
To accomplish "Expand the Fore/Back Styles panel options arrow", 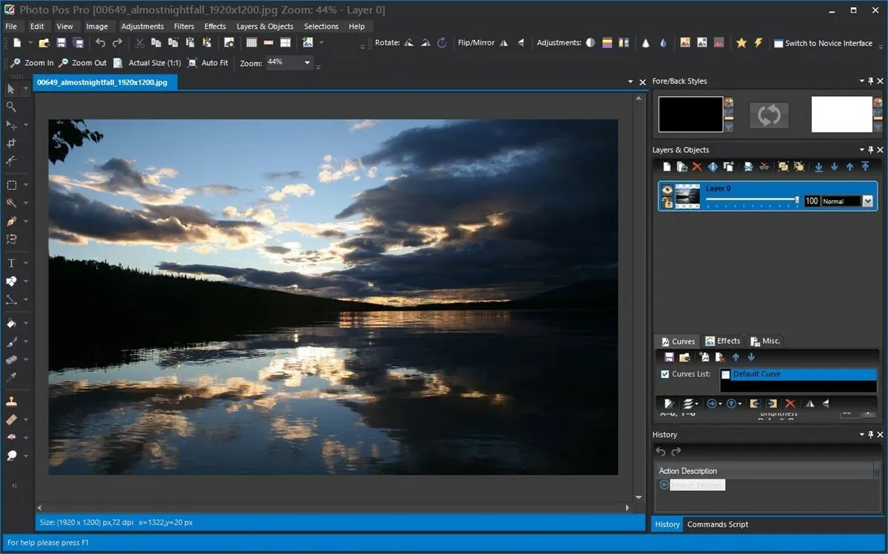I will click(861, 81).
